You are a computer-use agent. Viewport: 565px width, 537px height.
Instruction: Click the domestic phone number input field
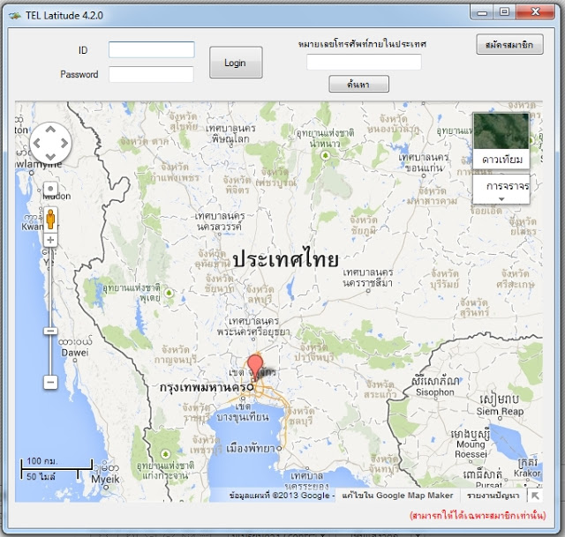point(364,62)
